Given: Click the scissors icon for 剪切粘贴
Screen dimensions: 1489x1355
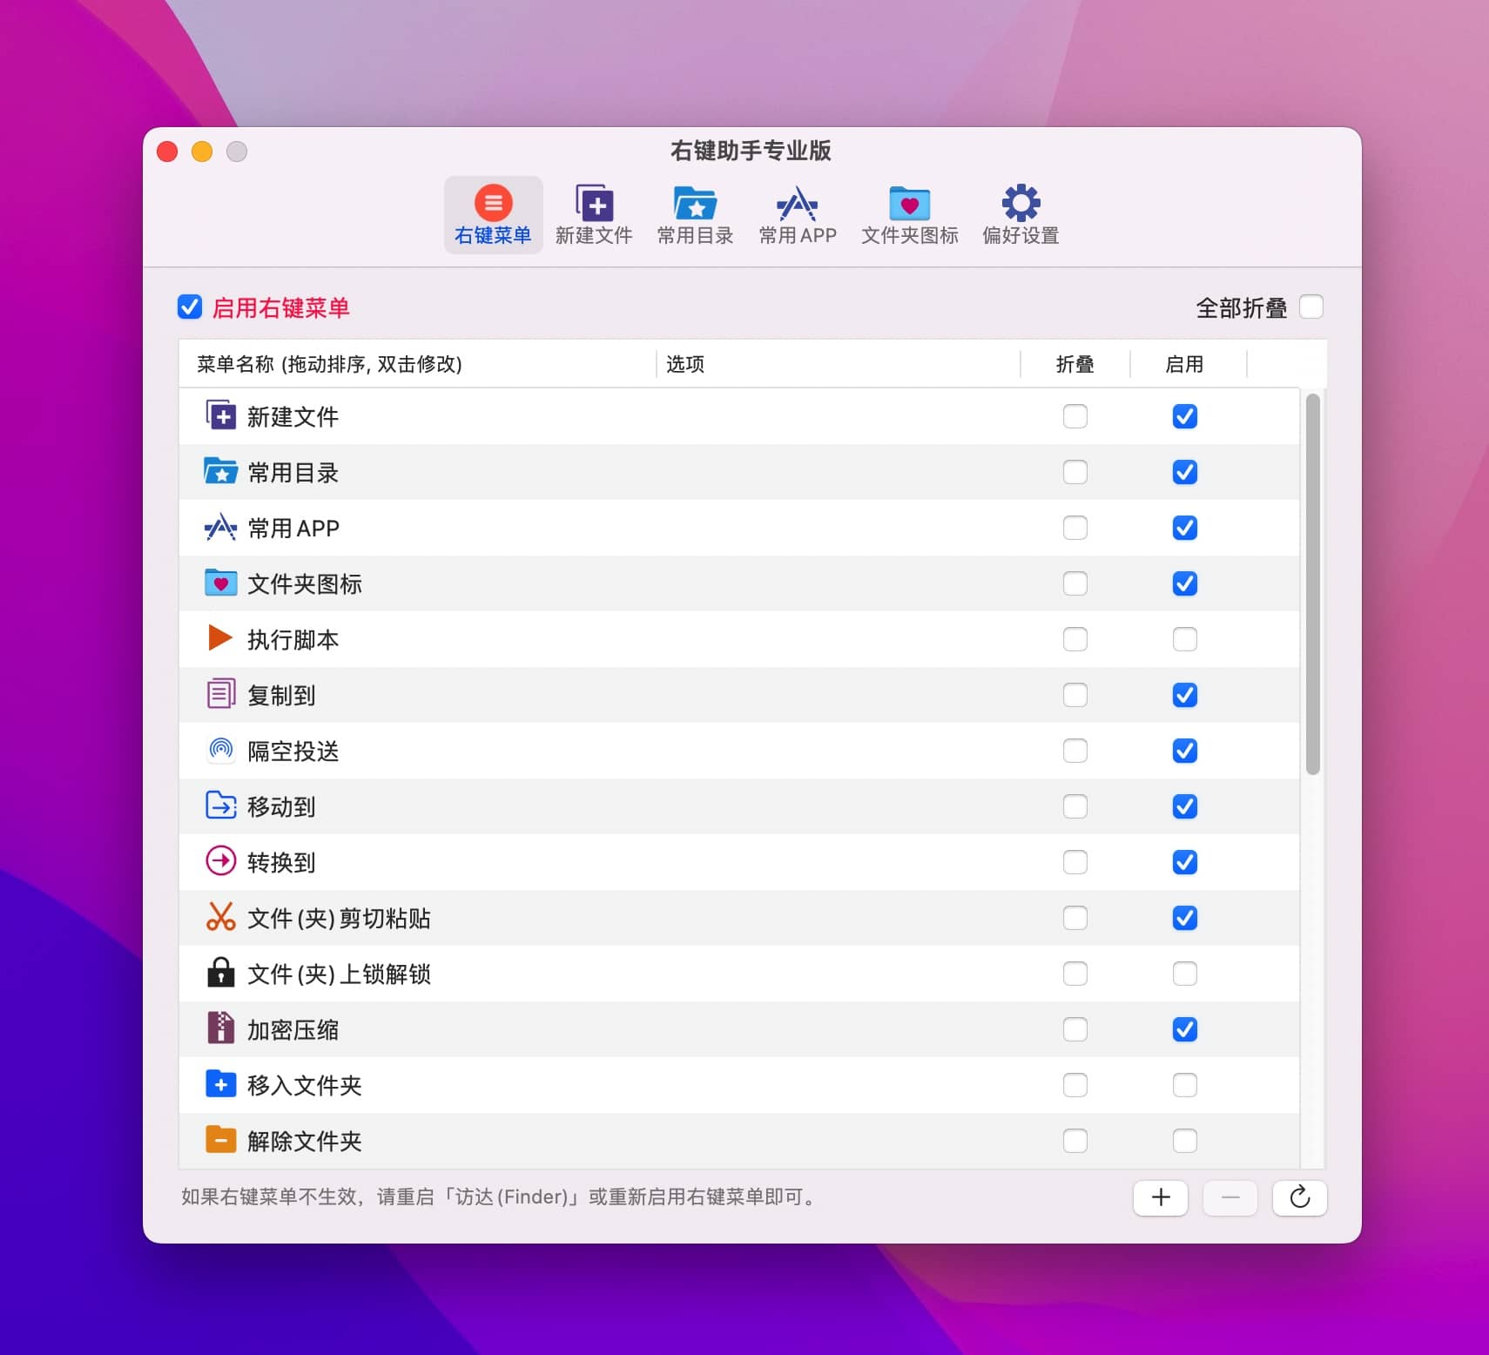Looking at the screenshot, I should pyautogui.click(x=220, y=917).
